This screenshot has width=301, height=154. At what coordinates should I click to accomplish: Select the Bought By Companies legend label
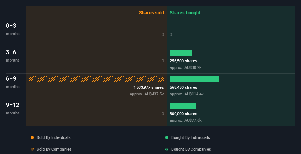(191, 149)
